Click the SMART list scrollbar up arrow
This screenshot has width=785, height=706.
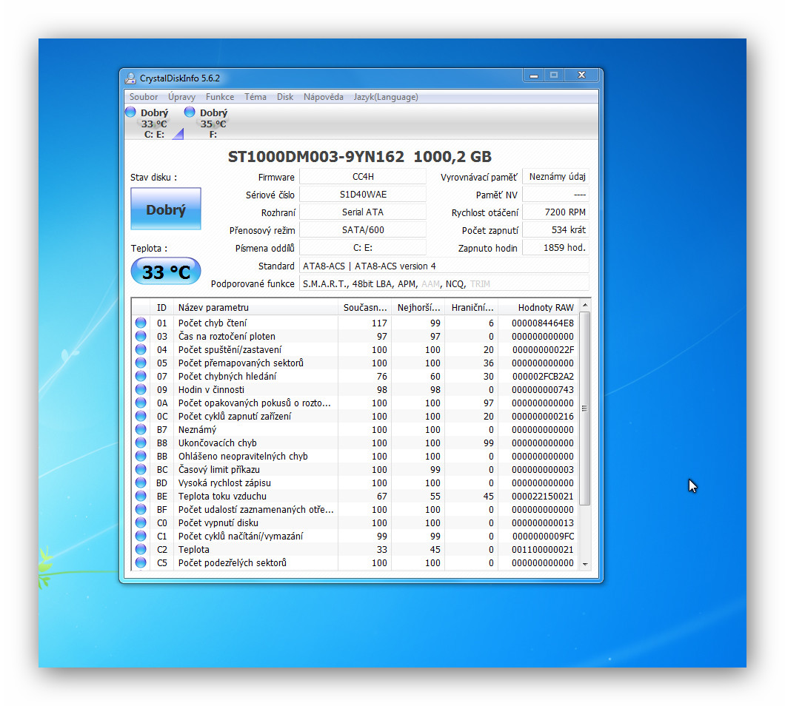(585, 305)
